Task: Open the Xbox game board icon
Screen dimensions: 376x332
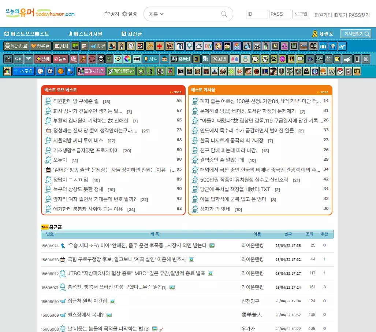Action: tap(141, 72)
